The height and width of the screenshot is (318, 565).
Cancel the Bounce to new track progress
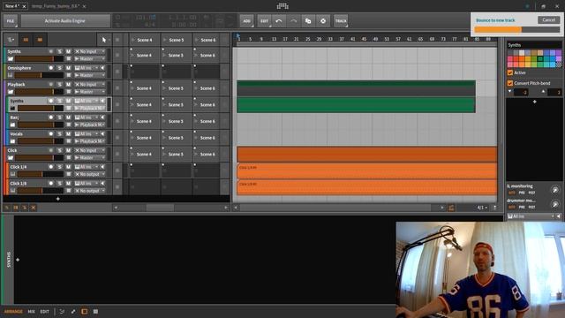pos(548,19)
